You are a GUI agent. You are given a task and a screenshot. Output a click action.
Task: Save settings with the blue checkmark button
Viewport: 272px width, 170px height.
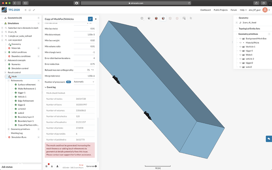pos(90,19)
